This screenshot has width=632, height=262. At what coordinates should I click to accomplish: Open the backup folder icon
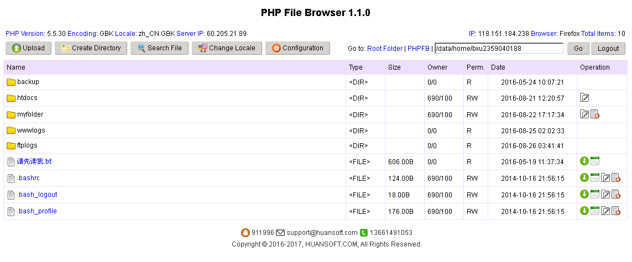point(11,82)
